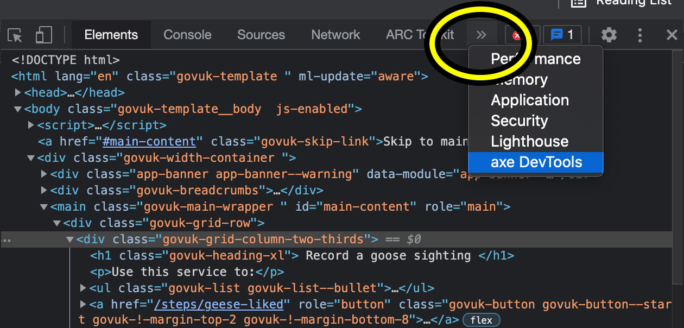Collapse the body element

click(x=18, y=109)
